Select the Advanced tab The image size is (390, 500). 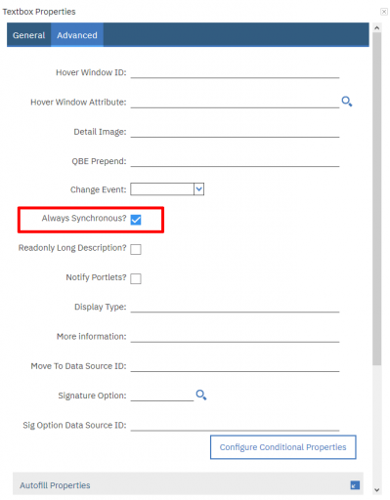(x=77, y=35)
